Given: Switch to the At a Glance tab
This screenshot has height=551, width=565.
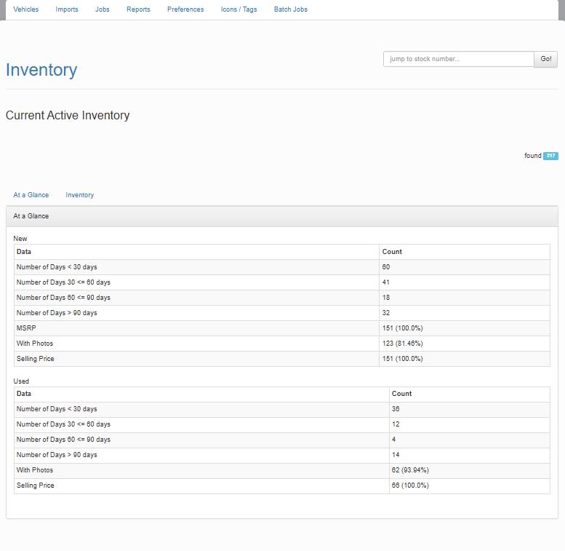Looking at the screenshot, I should tap(31, 195).
